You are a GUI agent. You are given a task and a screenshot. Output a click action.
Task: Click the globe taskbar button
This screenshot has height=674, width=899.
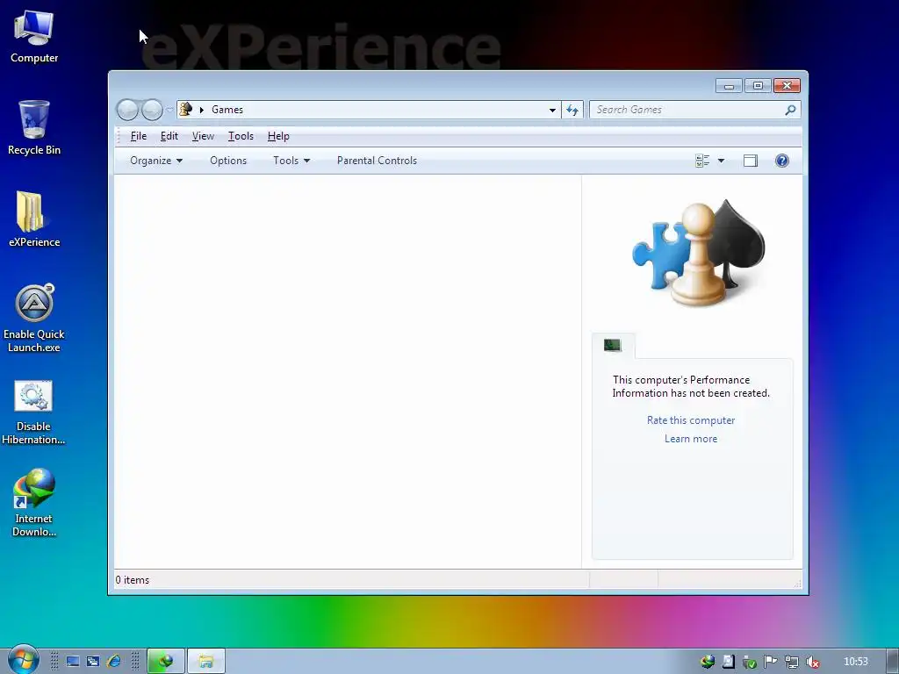[x=166, y=662]
